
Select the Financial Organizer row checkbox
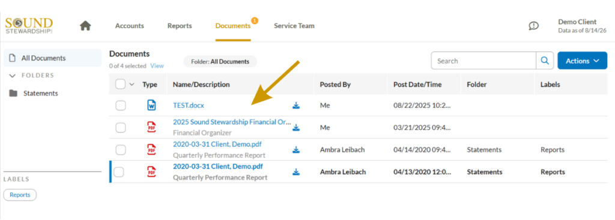tap(121, 128)
